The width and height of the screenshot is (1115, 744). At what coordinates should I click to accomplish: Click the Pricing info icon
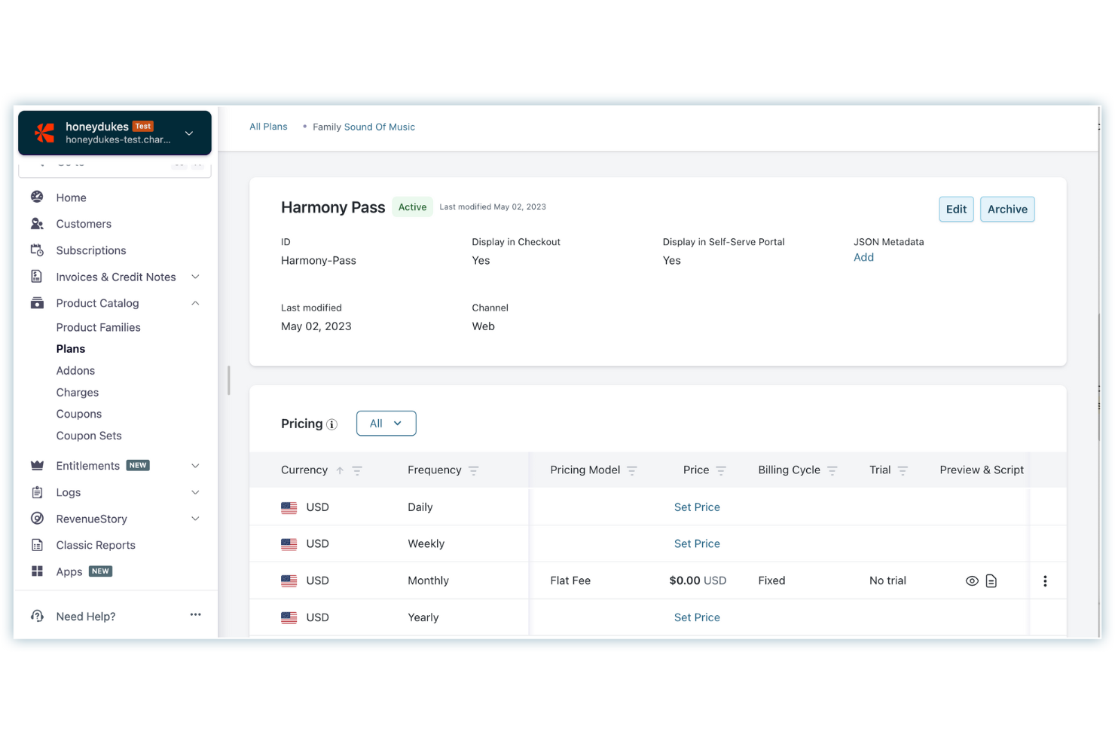[x=331, y=424]
